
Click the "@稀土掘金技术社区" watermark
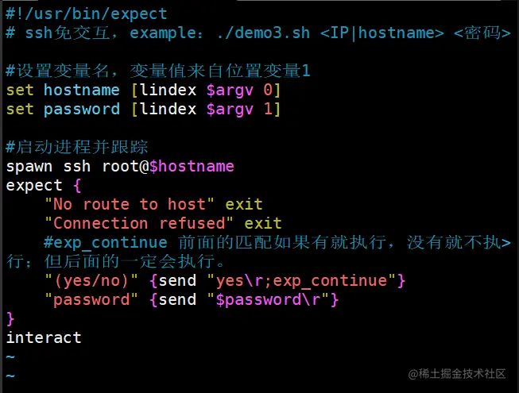pyautogui.click(x=457, y=373)
